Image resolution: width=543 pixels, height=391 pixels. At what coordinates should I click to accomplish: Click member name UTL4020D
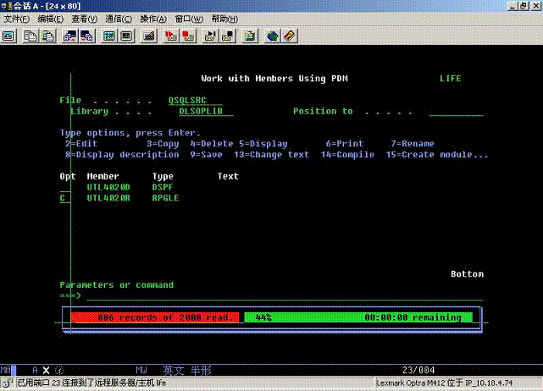point(108,187)
